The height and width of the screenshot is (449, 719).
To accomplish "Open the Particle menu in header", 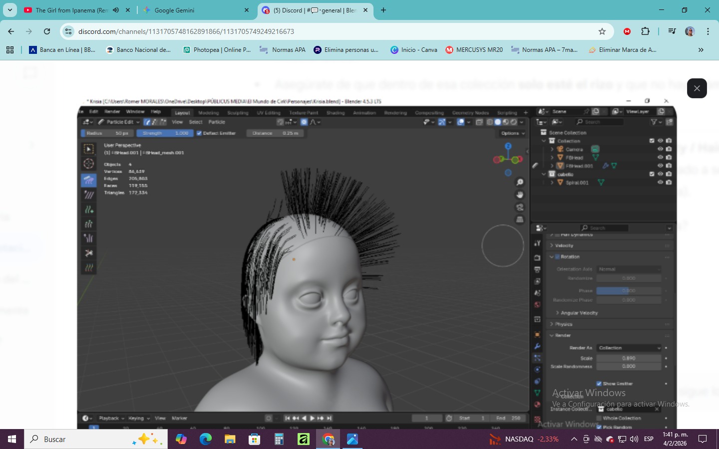I will pyautogui.click(x=217, y=122).
